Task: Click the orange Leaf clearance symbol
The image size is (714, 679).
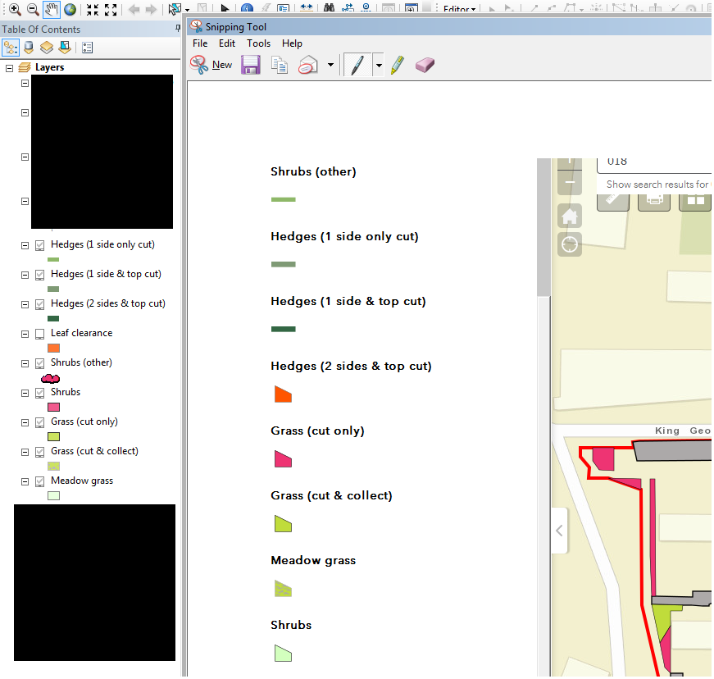Action: pyautogui.click(x=54, y=349)
